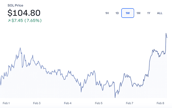Click the Feb 7 axis label
172x108 pixels.
[x=130, y=103]
